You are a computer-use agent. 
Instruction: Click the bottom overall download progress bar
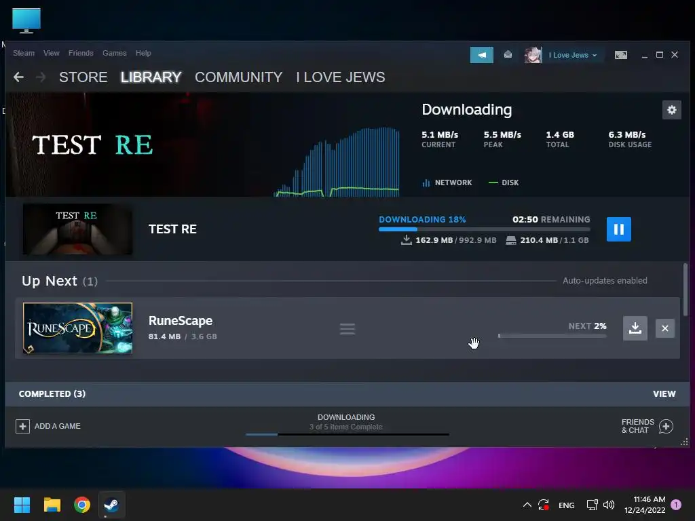pyautogui.click(x=347, y=435)
